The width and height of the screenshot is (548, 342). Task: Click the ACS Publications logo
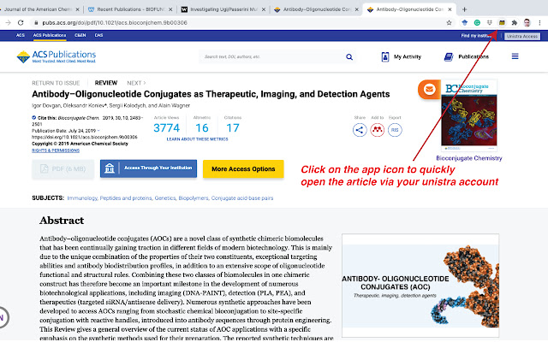(x=57, y=56)
